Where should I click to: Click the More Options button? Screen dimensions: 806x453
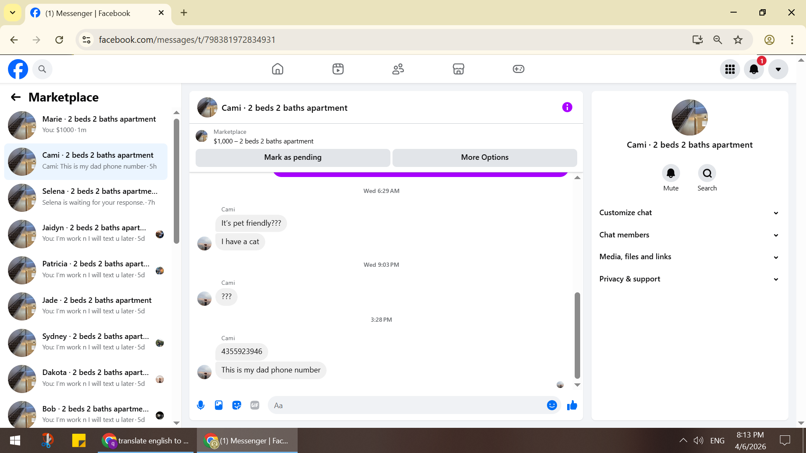(x=485, y=157)
